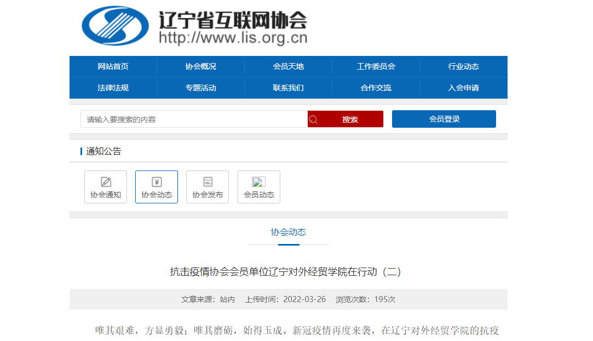This screenshot has width=593, height=341.
Task: Click the pencil icon above 协会通知
Action: coord(106,182)
